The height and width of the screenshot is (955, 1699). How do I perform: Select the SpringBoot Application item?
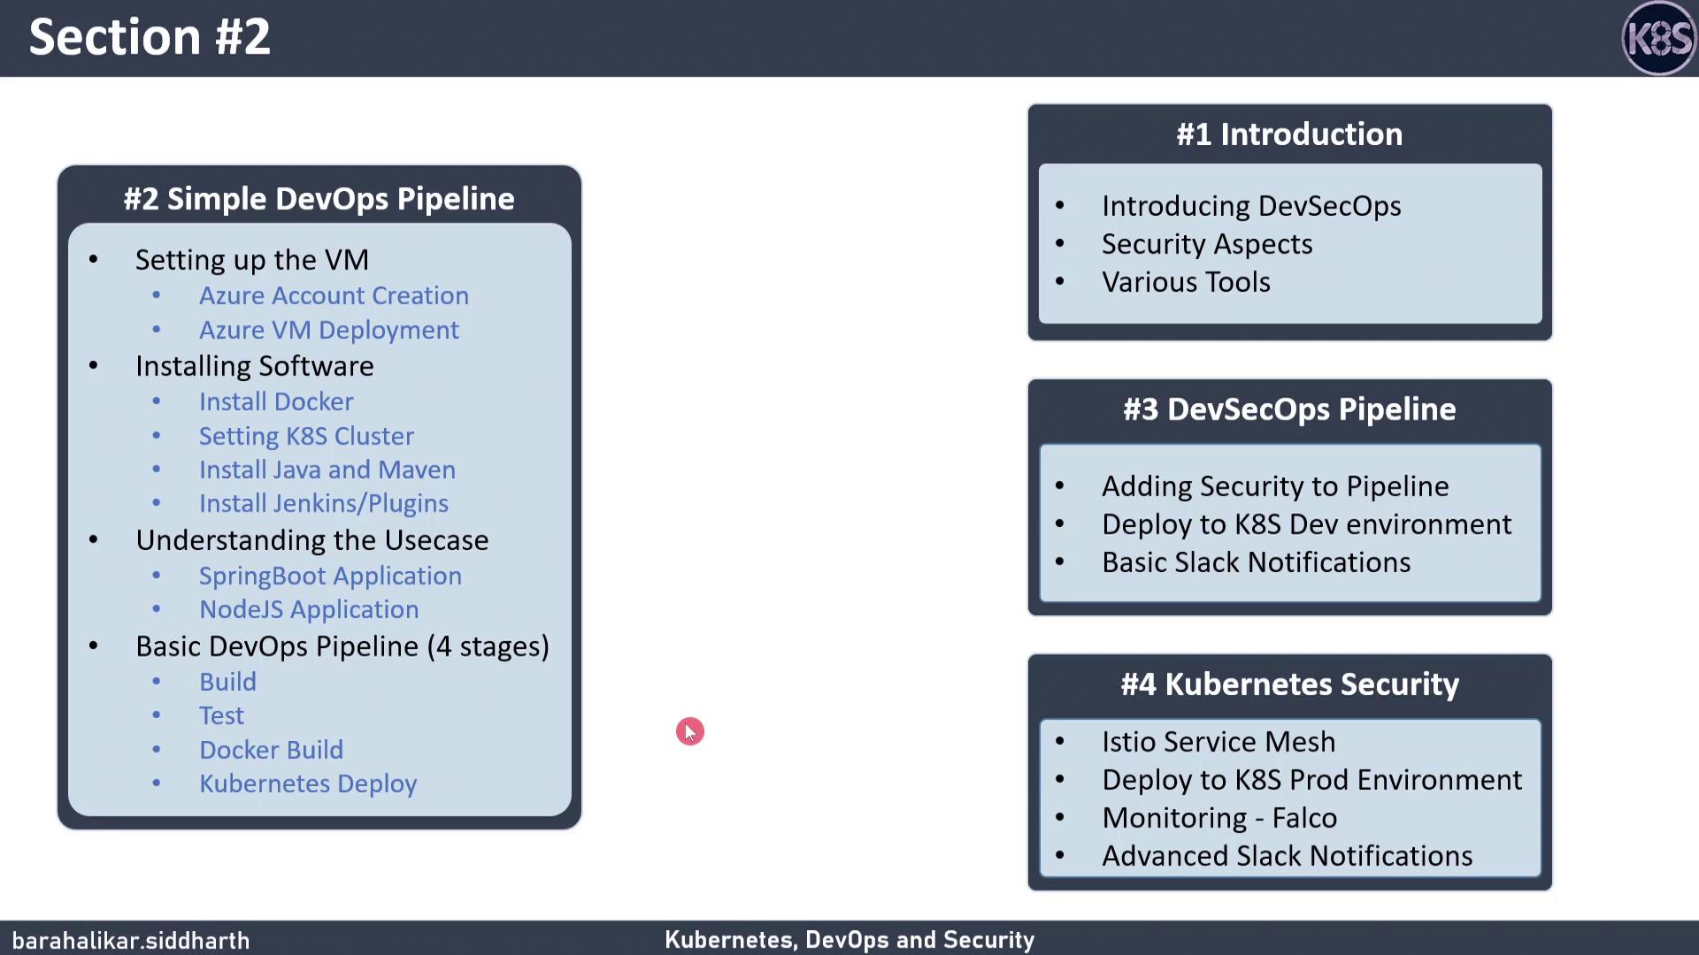click(x=330, y=576)
